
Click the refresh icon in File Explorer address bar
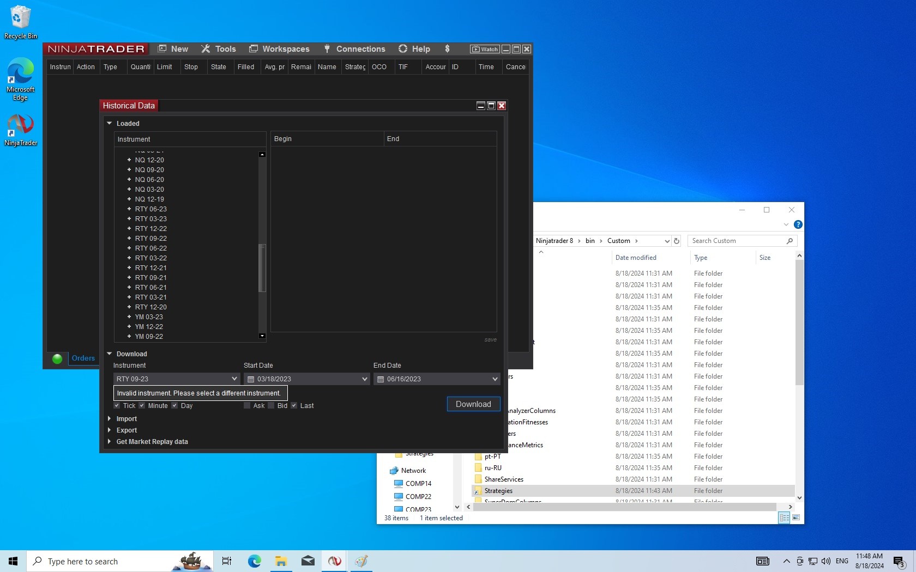(x=677, y=241)
